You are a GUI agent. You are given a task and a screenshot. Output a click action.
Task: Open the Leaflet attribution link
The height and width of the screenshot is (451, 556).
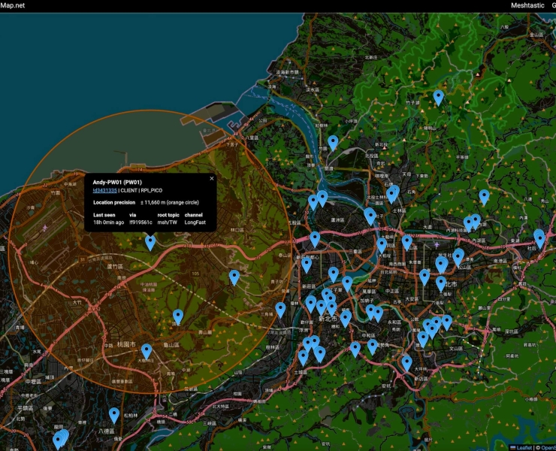(524, 447)
